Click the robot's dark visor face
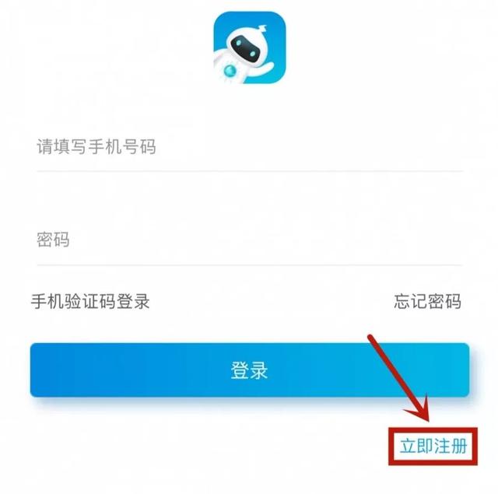The height and width of the screenshot is (494, 498). click(x=244, y=48)
